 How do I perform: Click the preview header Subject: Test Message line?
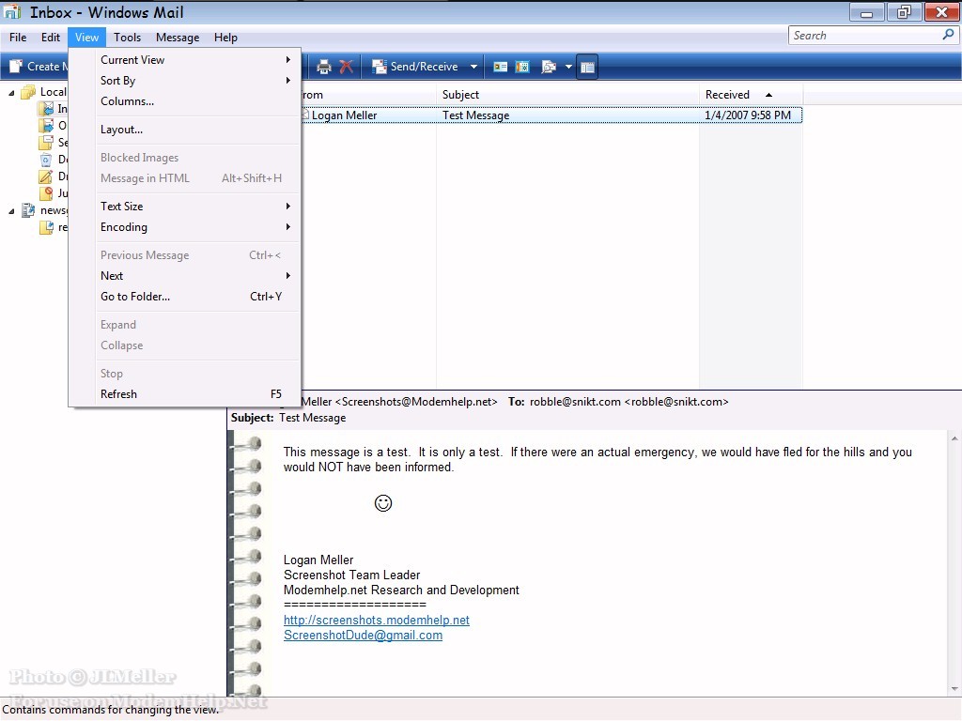tap(288, 418)
